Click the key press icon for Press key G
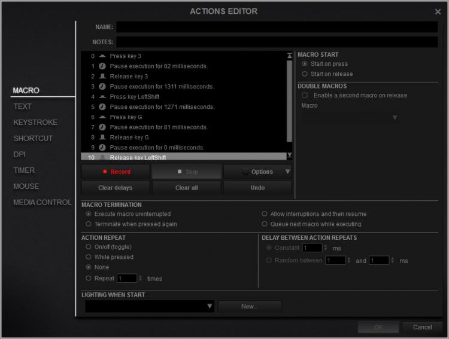Screen dimensions: 449x339 tap(102, 117)
